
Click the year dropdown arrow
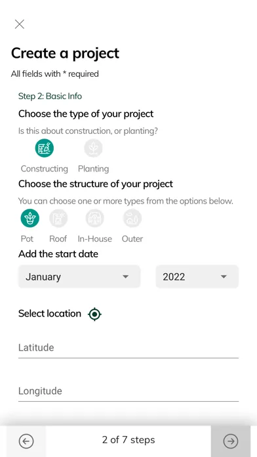tap(224, 276)
